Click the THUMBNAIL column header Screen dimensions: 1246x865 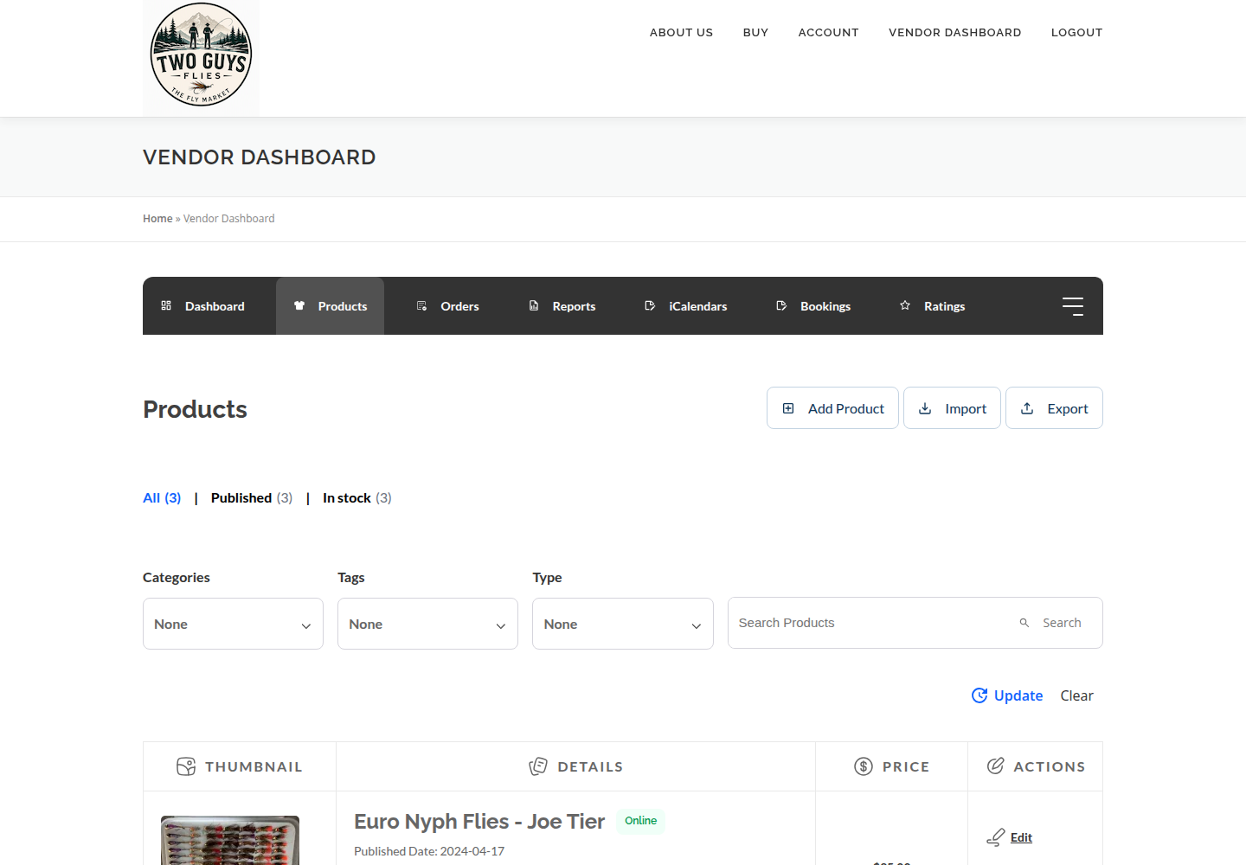point(240,766)
